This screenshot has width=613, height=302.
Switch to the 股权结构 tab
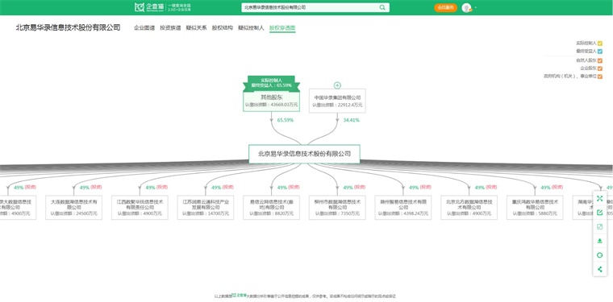[x=223, y=28]
